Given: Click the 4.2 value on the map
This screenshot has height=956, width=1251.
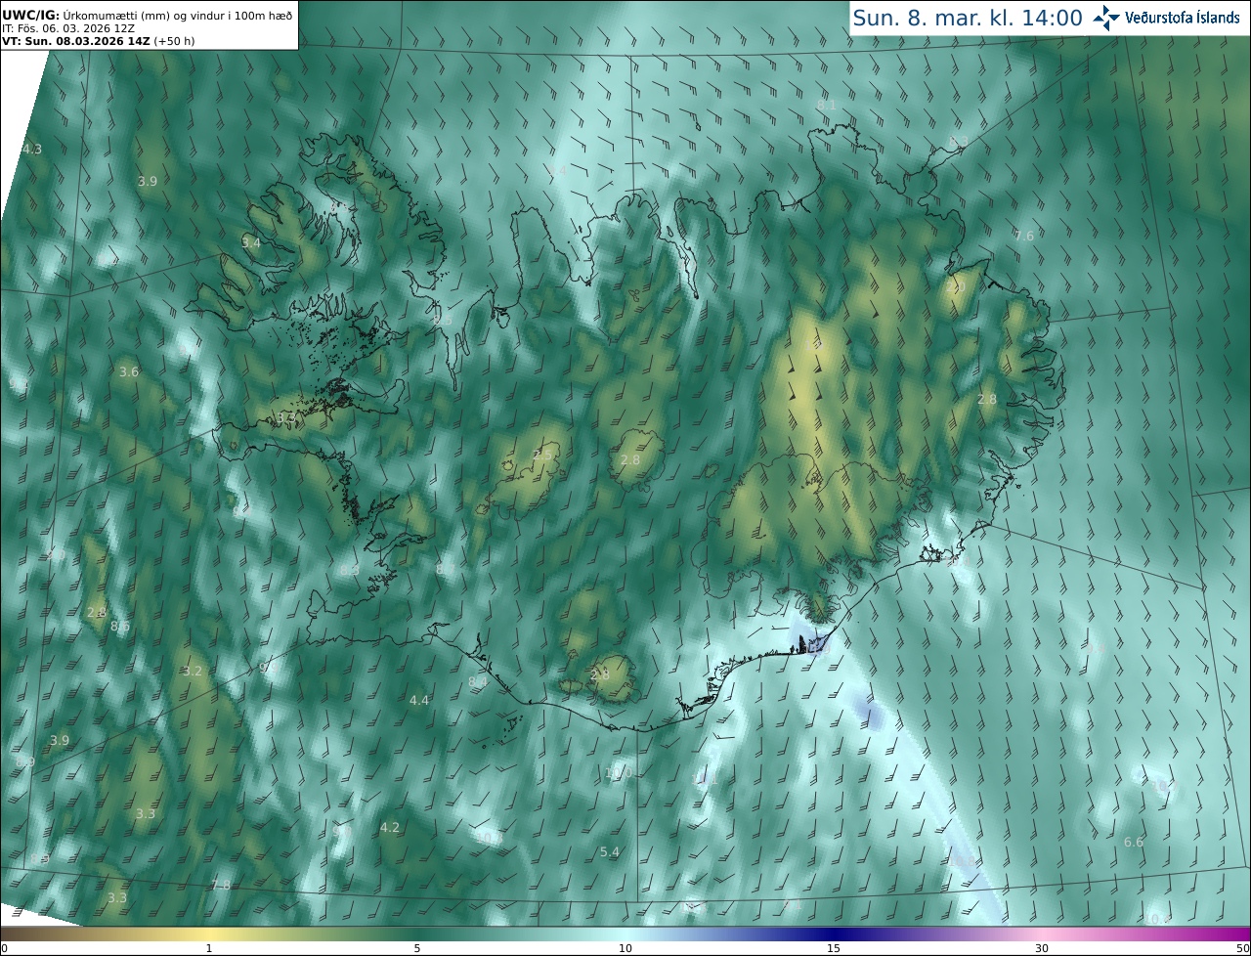Looking at the screenshot, I should (390, 828).
